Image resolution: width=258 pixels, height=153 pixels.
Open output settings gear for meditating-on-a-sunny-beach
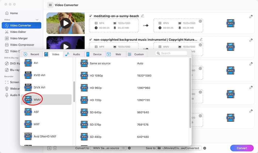(x=200, y=21)
